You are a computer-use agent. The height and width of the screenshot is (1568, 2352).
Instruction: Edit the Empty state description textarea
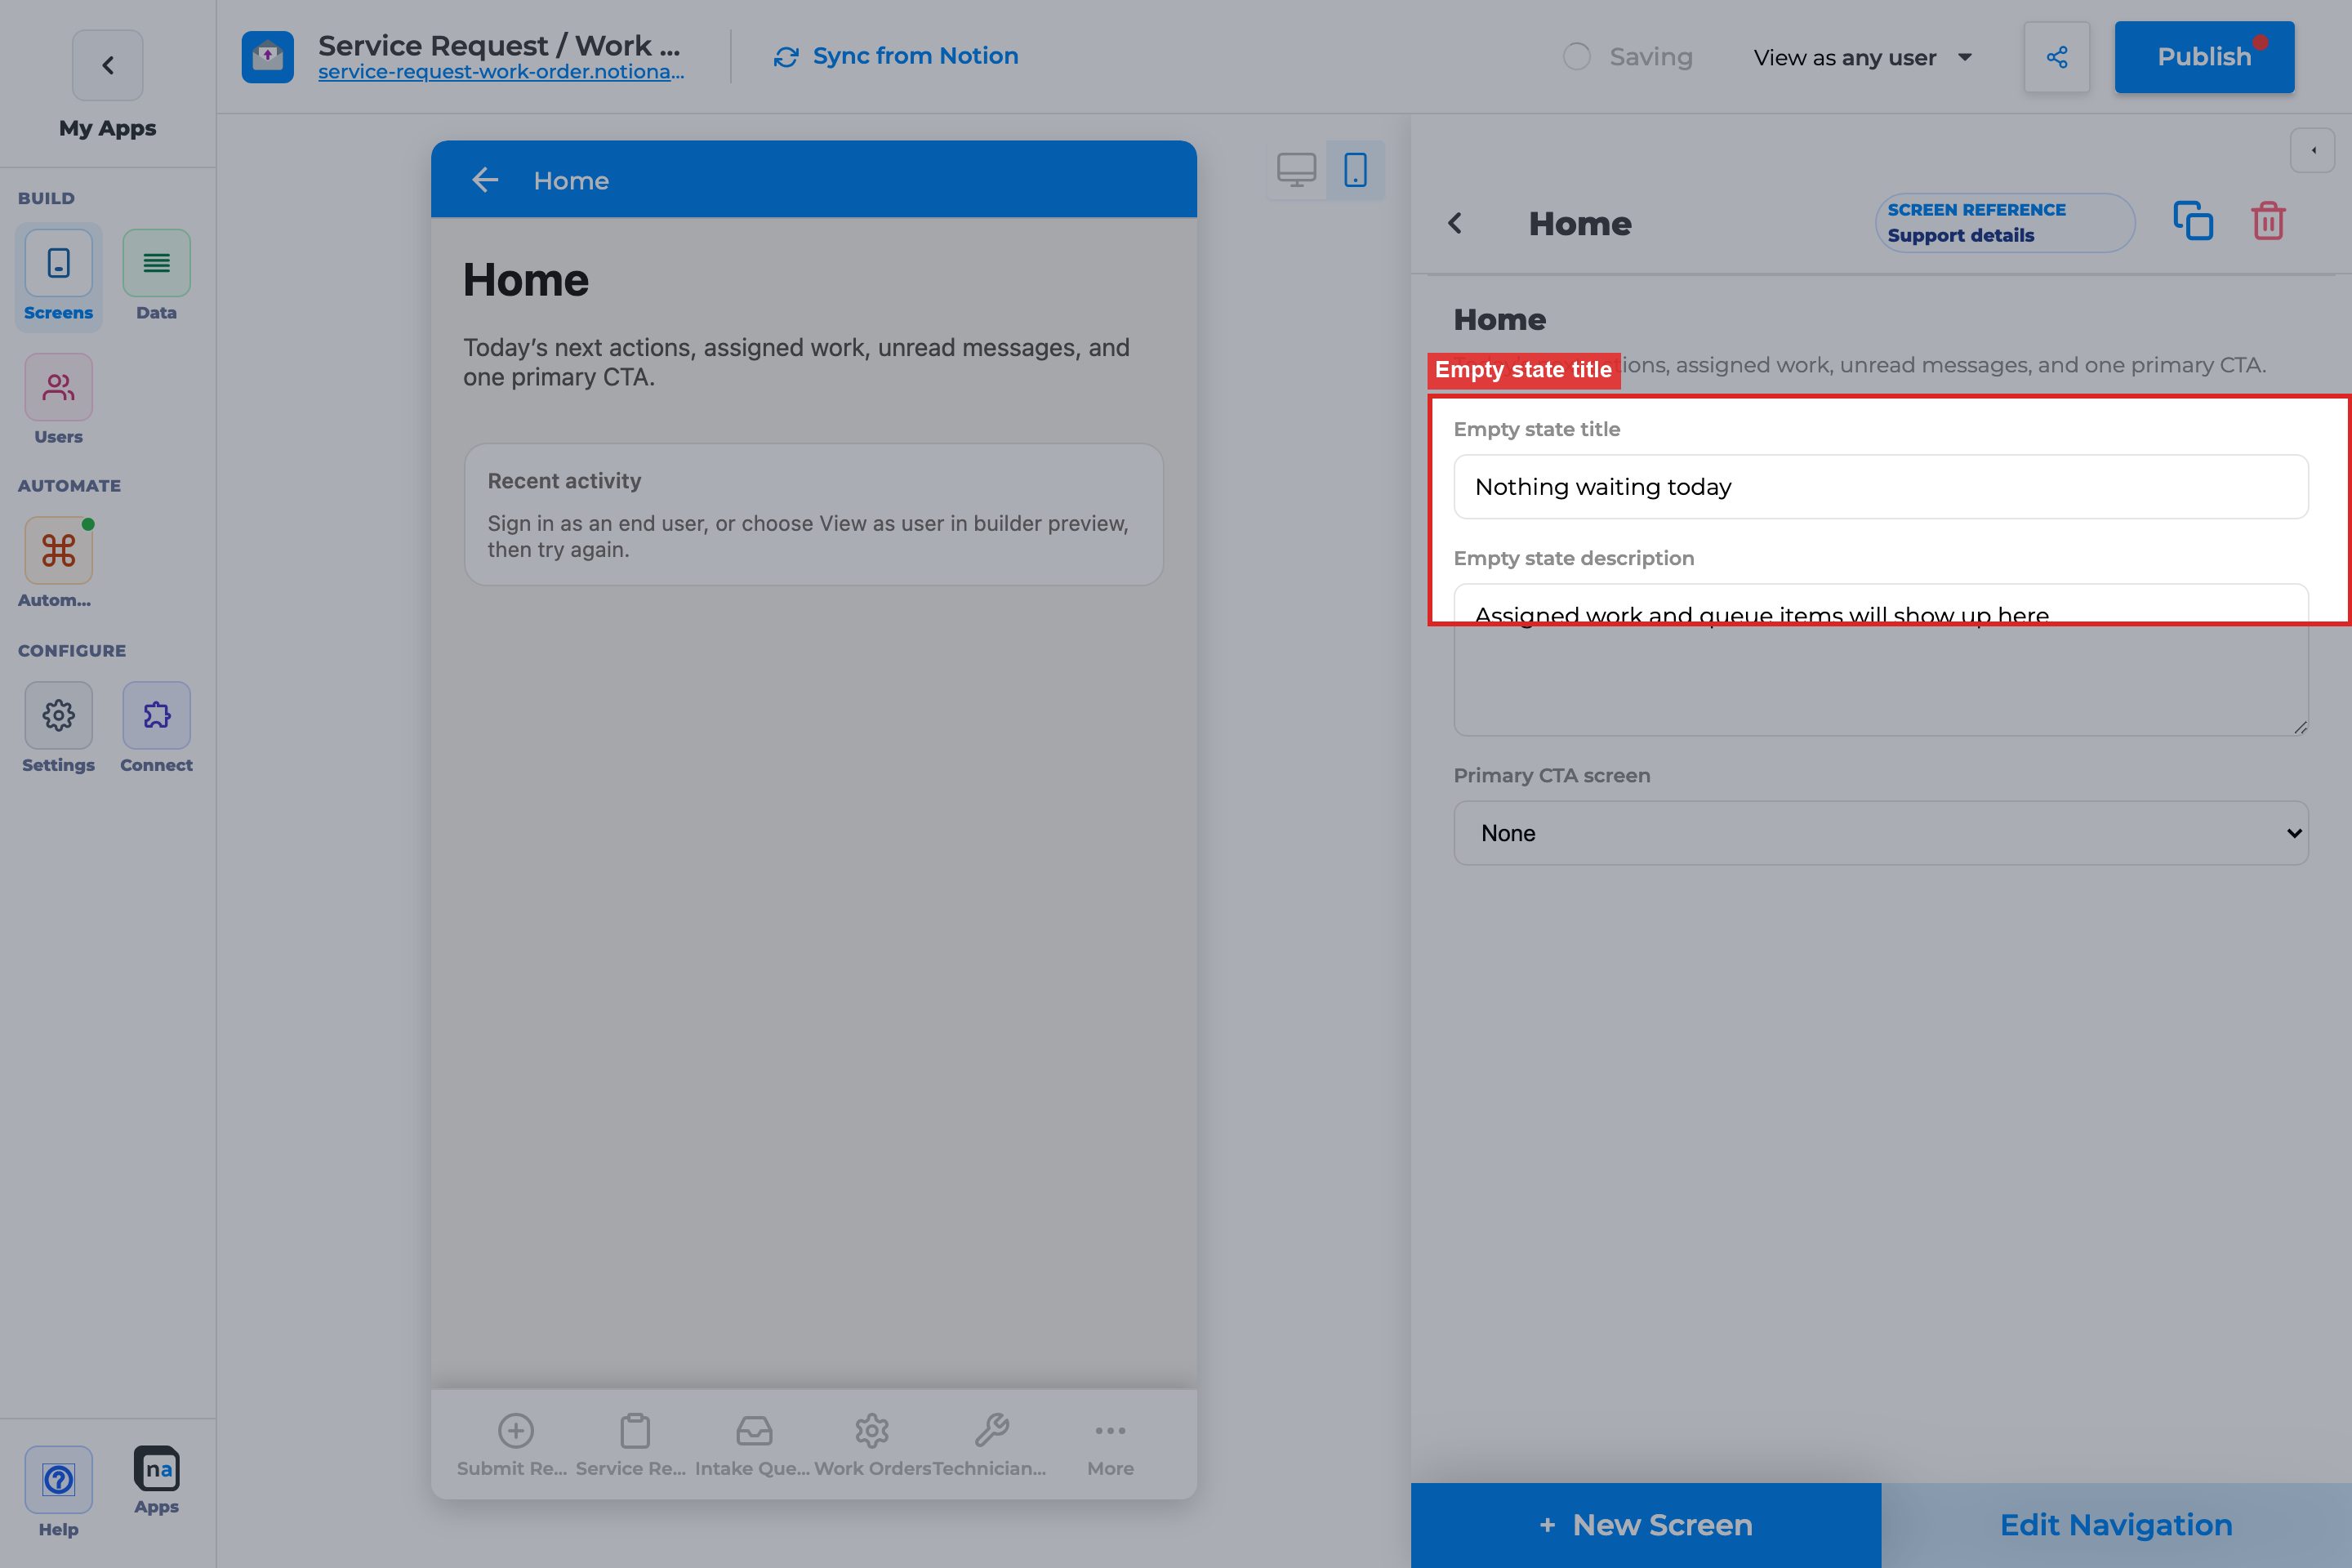(x=1880, y=660)
